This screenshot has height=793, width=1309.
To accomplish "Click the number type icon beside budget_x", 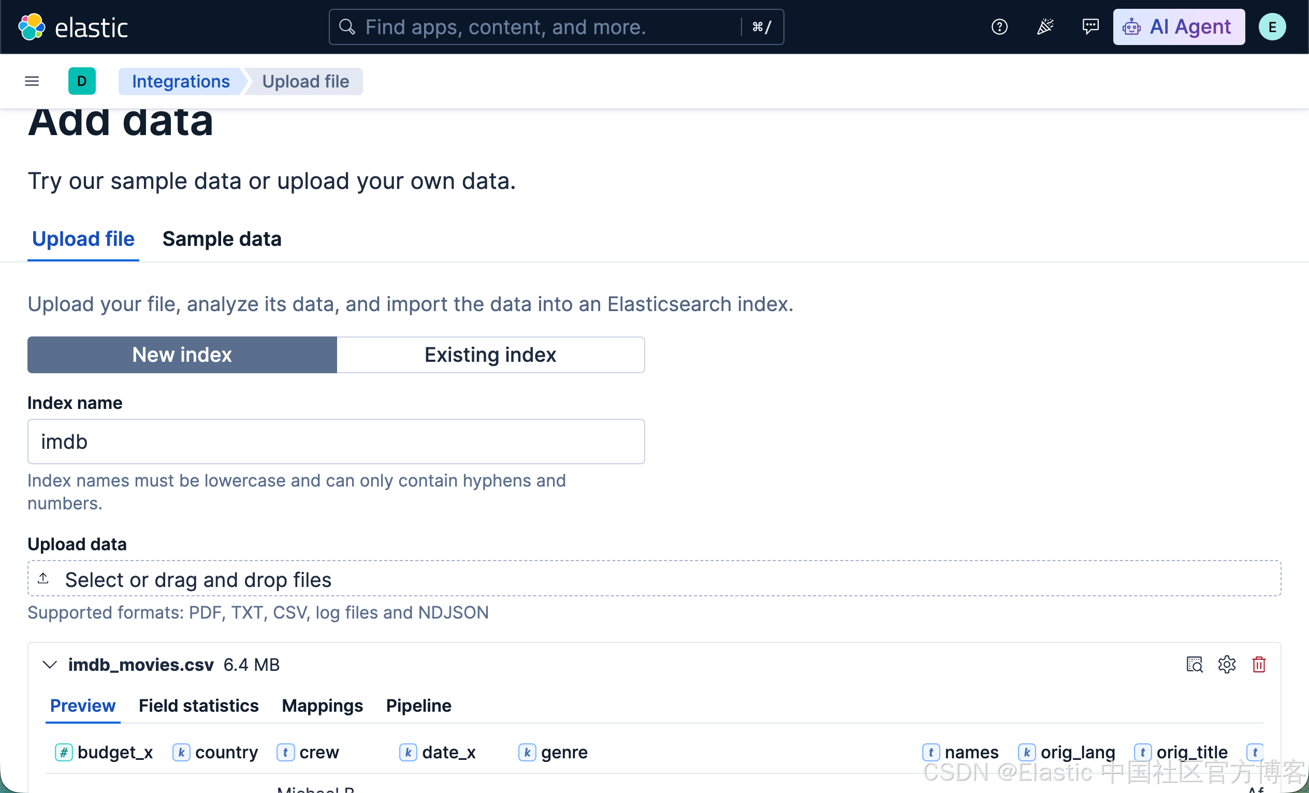I will coord(64,752).
